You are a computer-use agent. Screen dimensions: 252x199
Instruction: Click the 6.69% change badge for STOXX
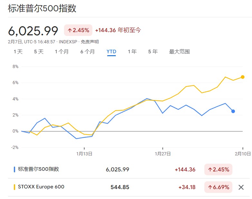(218, 187)
